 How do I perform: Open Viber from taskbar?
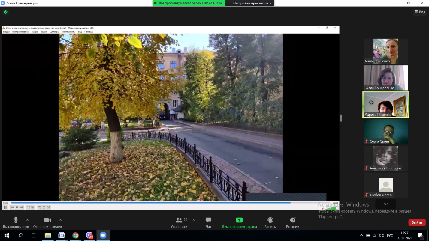[x=89, y=236]
